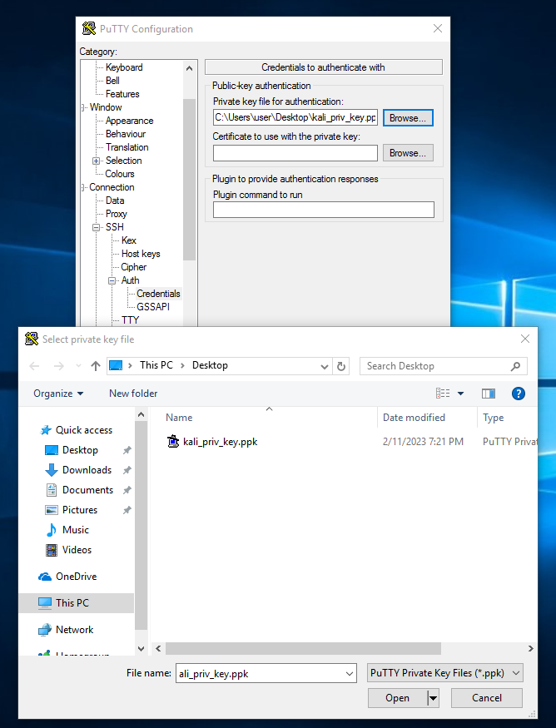
Task: Sort by the Type column header
Action: tap(494, 418)
